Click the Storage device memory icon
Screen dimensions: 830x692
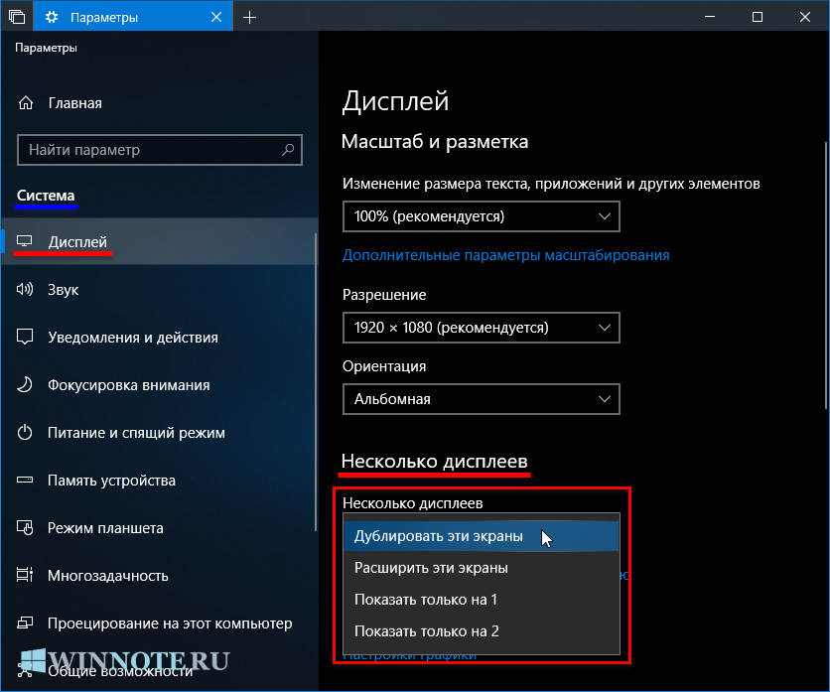coord(27,481)
